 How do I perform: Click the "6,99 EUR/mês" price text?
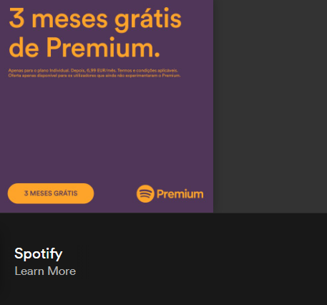click(102, 70)
